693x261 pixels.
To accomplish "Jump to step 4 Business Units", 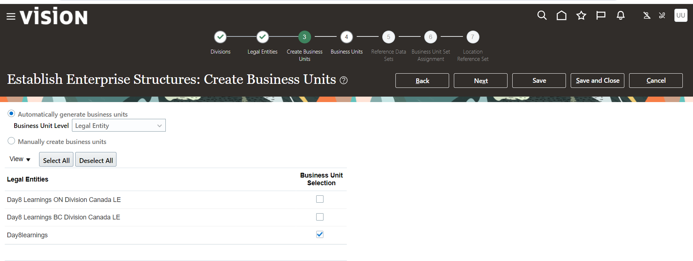I will pyautogui.click(x=346, y=37).
